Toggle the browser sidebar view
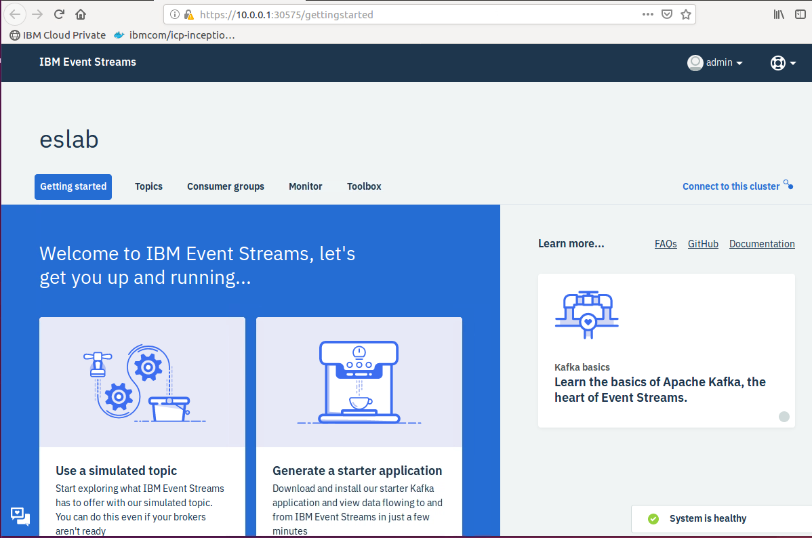This screenshot has width=812, height=538. point(800,14)
